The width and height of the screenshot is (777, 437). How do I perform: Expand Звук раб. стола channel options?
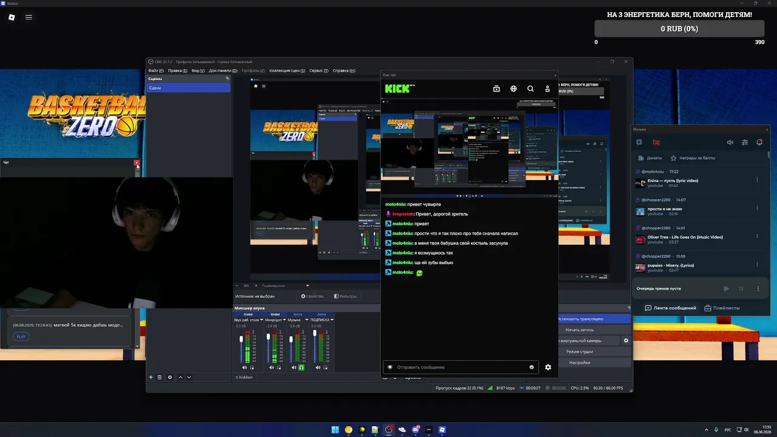click(x=262, y=320)
